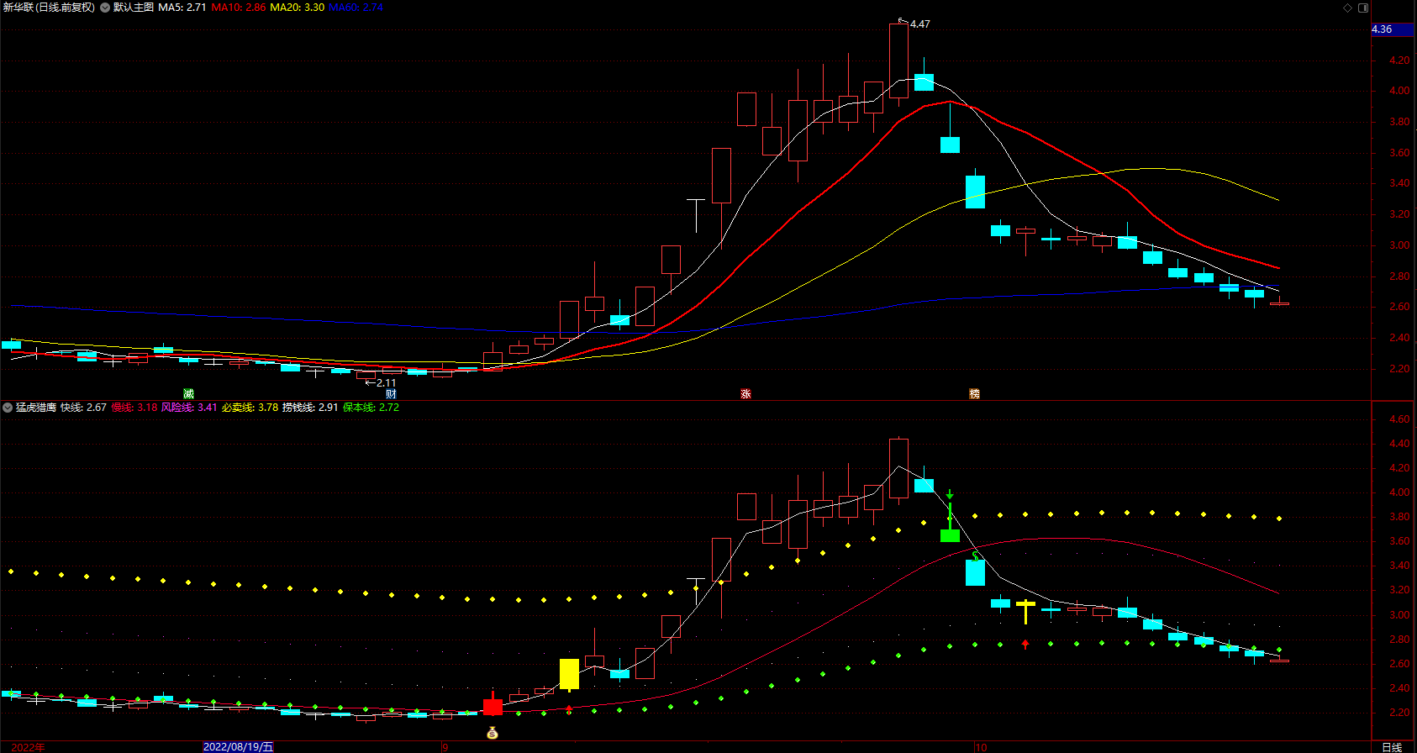Click the green down arrow sell signal
The height and width of the screenshot is (753, 1417).
click(950, 494)
